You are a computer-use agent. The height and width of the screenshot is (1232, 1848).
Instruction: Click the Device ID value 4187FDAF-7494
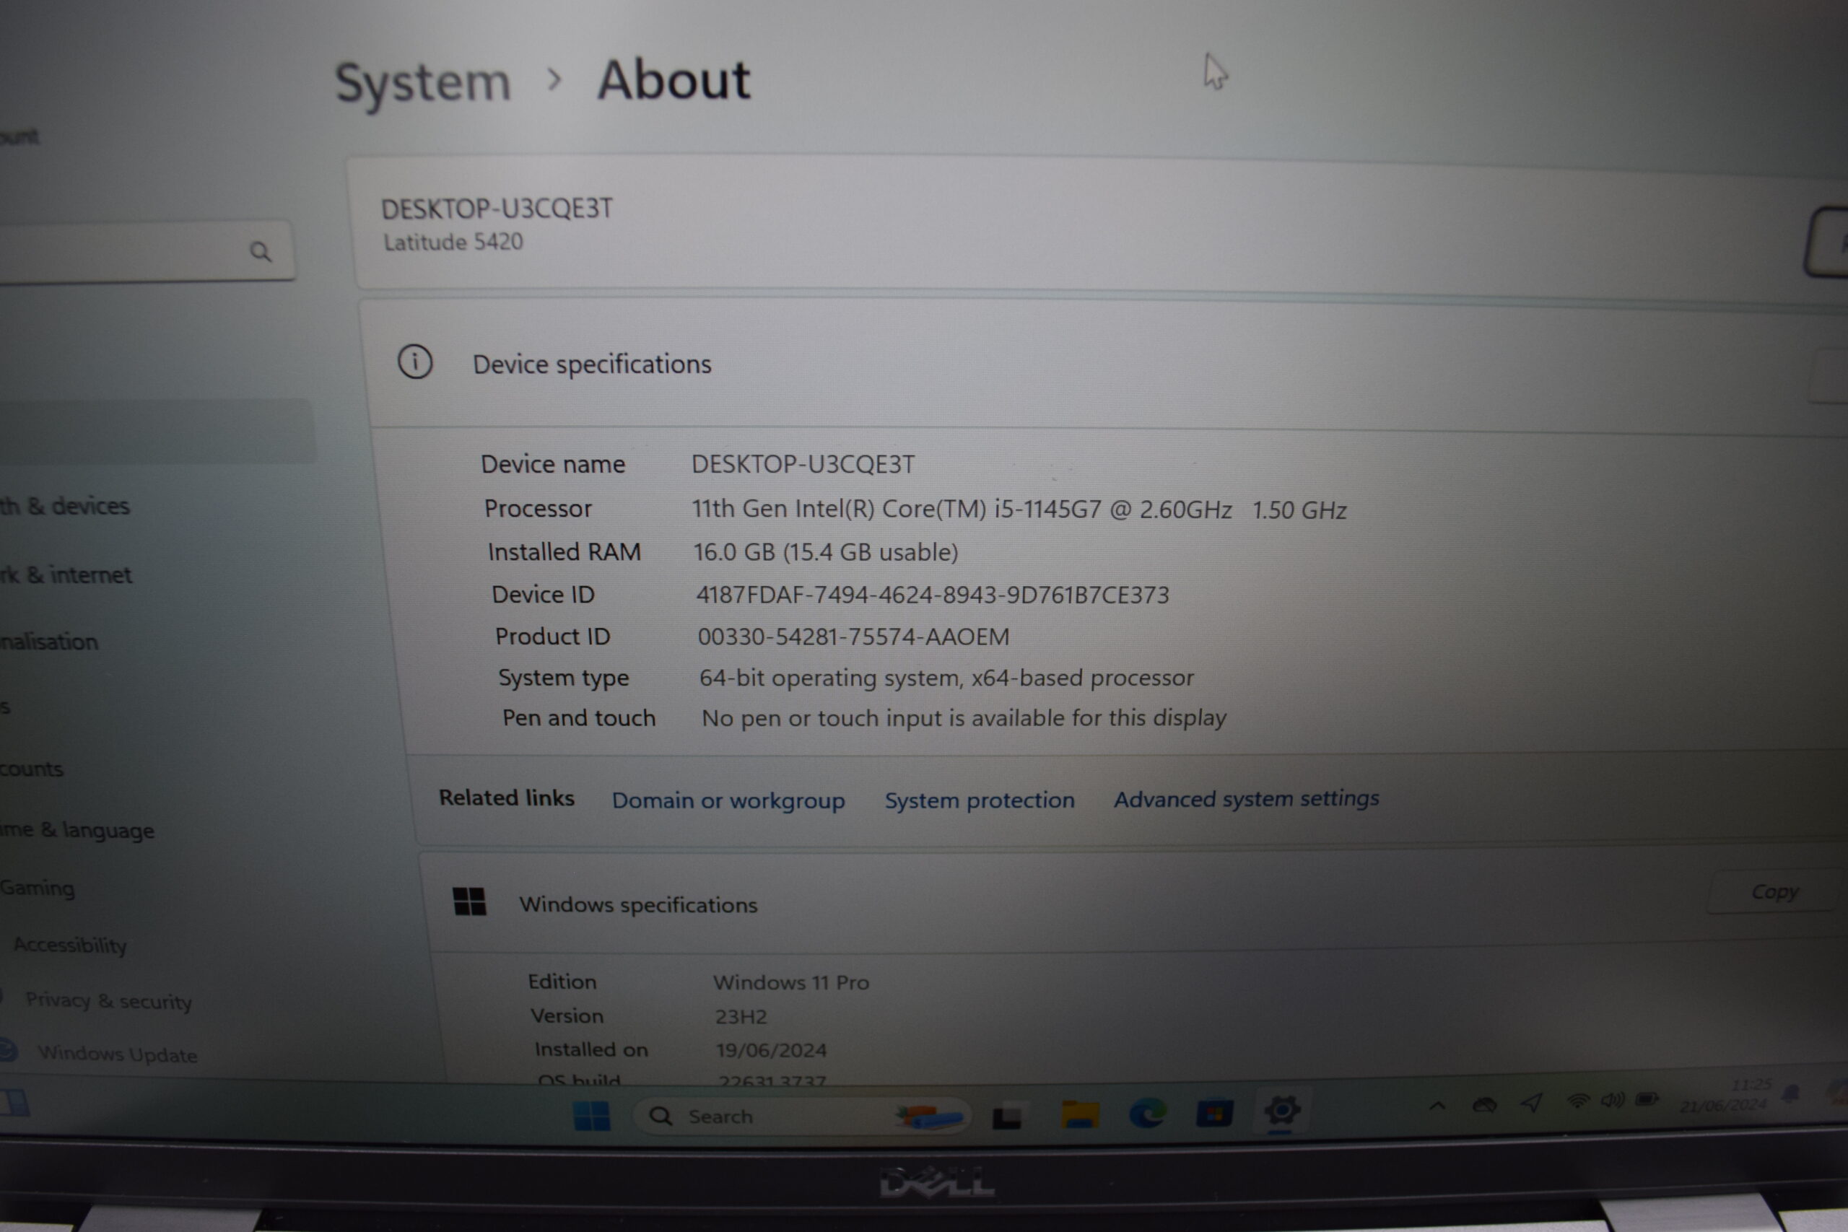coord(933,595)
